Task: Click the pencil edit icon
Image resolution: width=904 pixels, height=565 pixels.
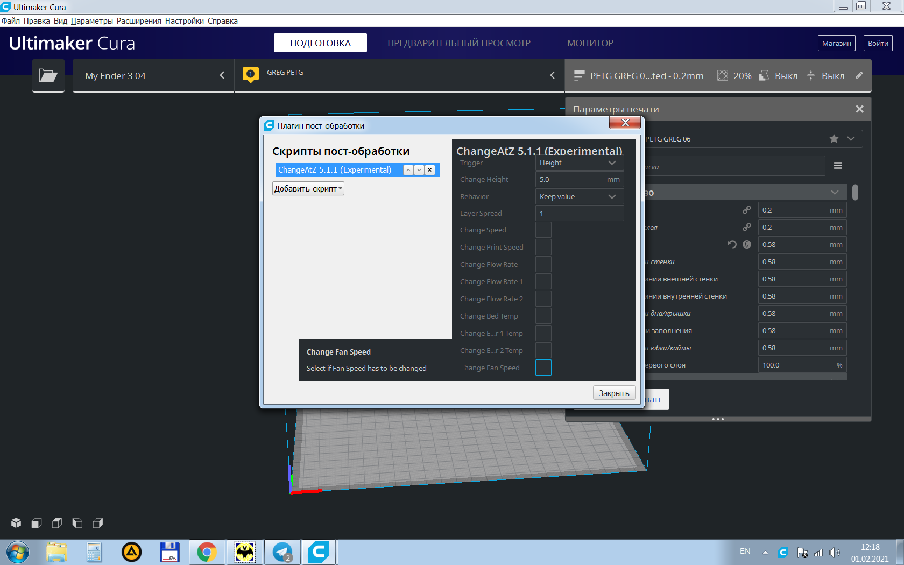Action: click(x=859, y=75)
